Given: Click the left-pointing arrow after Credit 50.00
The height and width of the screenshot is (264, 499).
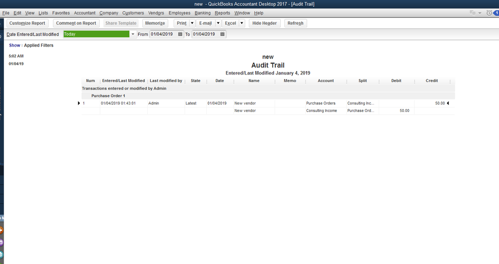Looking at the screenshot, I should coord(448,103).
